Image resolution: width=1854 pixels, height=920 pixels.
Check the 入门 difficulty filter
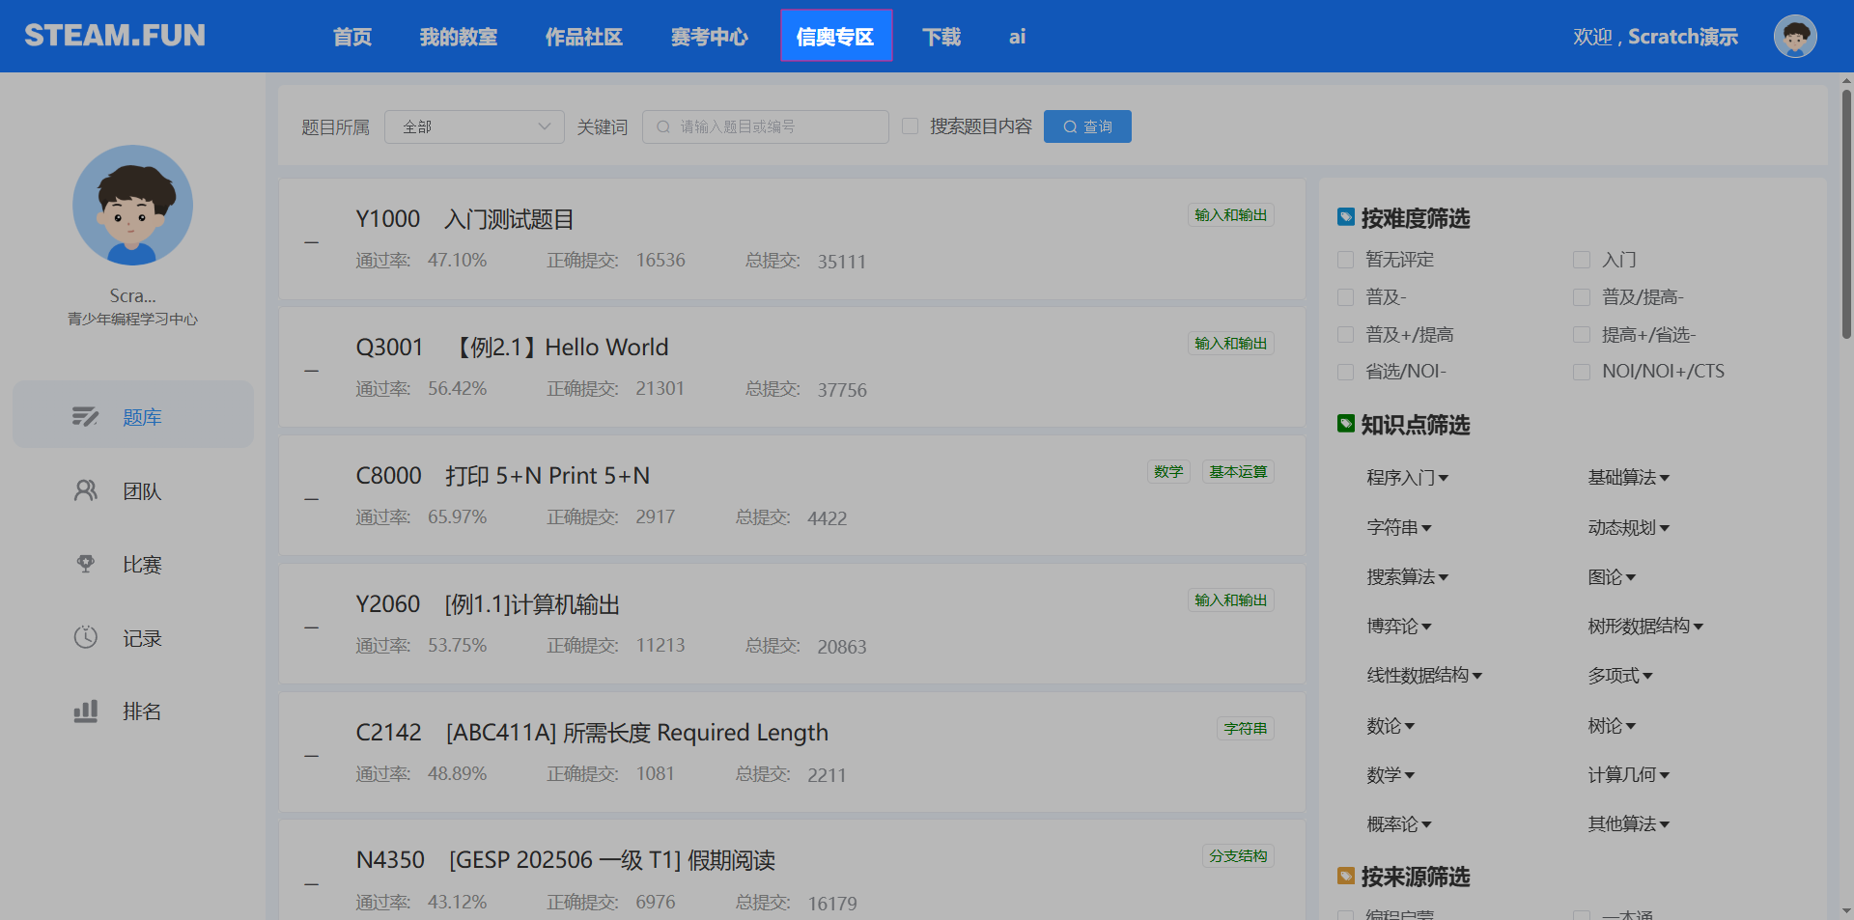click(x=1582, y=260)
